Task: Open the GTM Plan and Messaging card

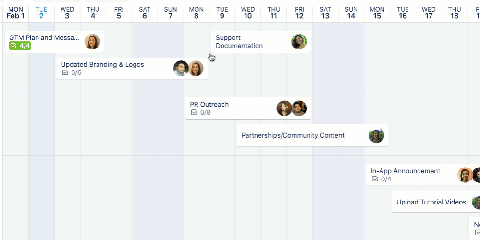Action: pos(54,42)
